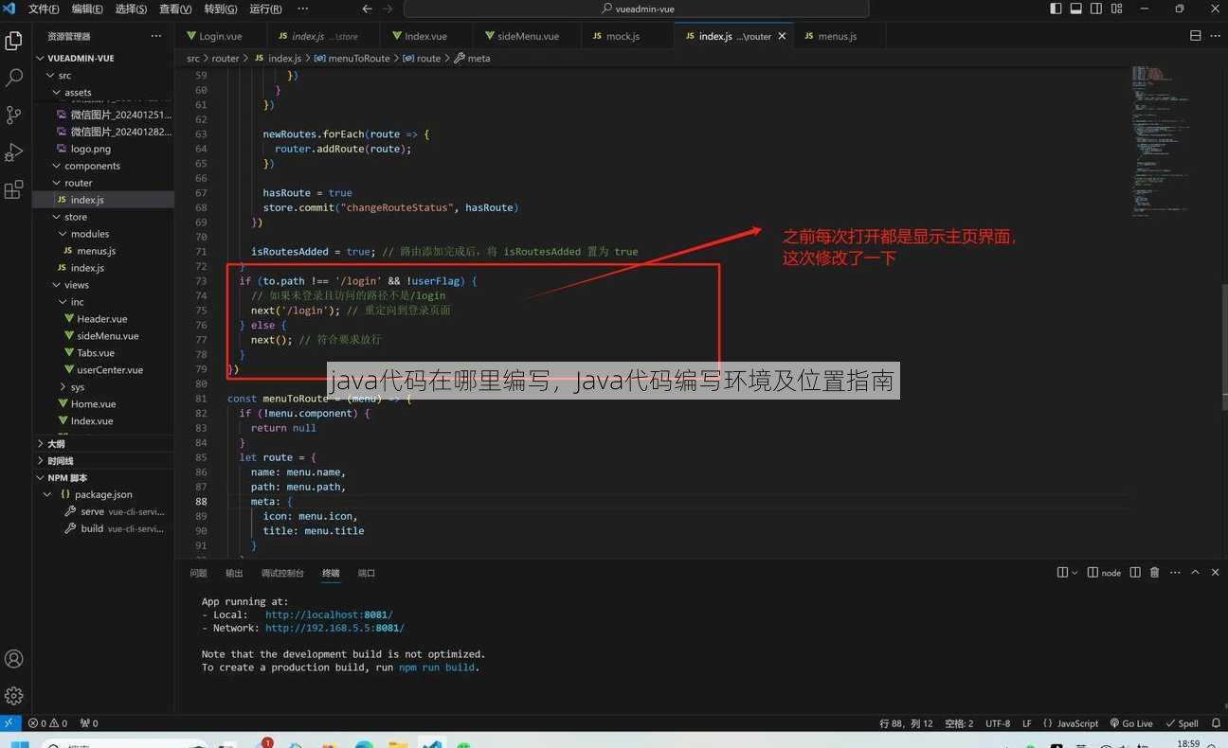This screenshot has width=1228, height=748.
Task: Open the Manage gear icon
Action: point(14,696)
